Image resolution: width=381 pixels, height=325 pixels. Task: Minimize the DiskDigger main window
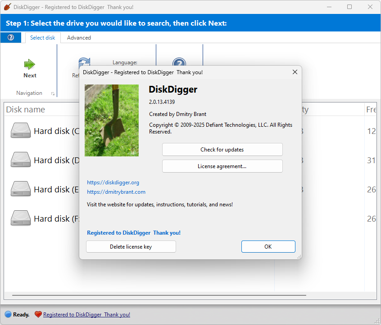click(329, 7)
